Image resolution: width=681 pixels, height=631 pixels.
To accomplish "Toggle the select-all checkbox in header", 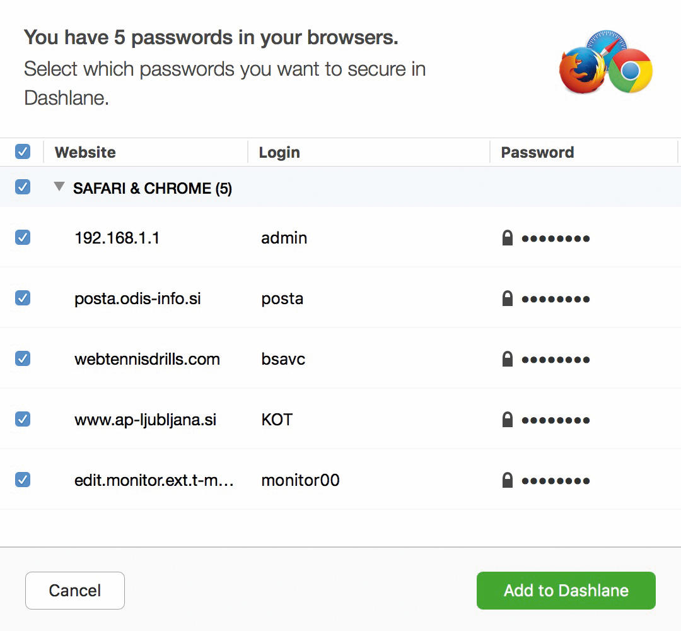I will (x=23, y=151).
